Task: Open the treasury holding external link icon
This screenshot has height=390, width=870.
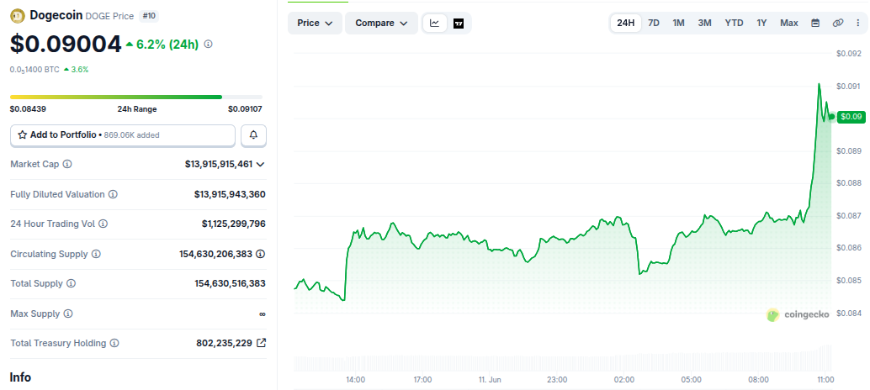Action: [261, 343]
